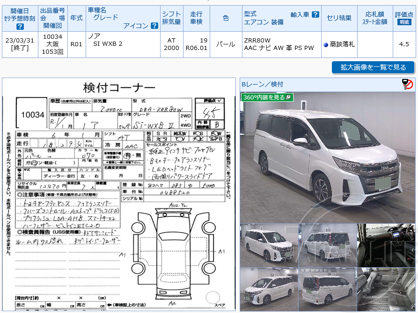This screenshot has width=418, height=313.
Task: Open the 拡大画像を一覧で見る enlarged image list
Action: point(372,67)
